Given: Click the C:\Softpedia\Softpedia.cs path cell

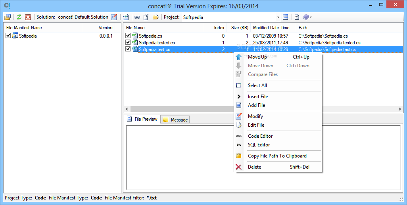Looking at the screenshot, I should pos(323,36).
